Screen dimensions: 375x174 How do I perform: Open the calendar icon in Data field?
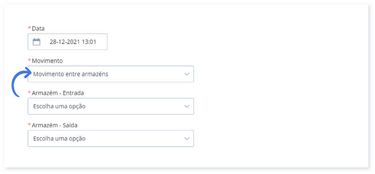(37, 42)
